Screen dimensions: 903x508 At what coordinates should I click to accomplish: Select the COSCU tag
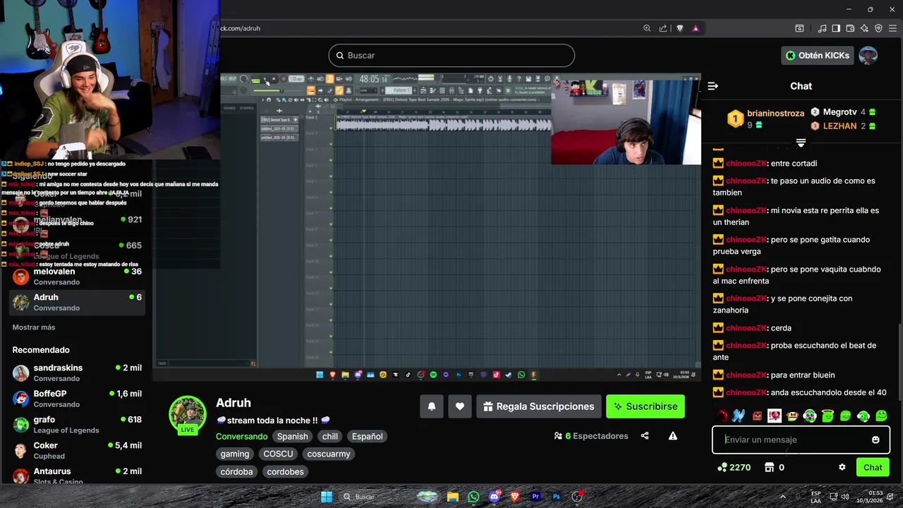pyautogui.click(x=278, y=454)
